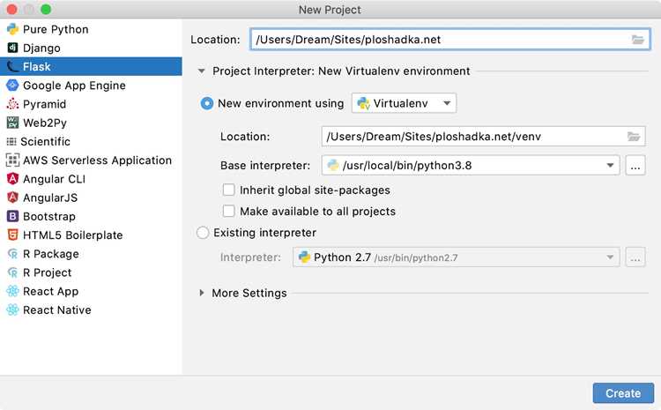Screen dimensions: 661x410
Task: Open the Virtualenv environment type dropdown
Action: pos(404,103)
